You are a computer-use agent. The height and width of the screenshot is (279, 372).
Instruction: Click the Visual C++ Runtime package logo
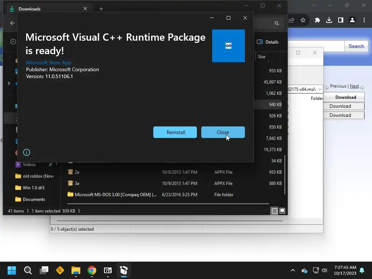229,46
